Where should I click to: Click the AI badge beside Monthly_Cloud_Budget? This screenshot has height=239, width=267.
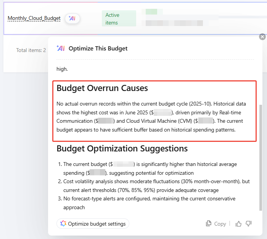72,18
